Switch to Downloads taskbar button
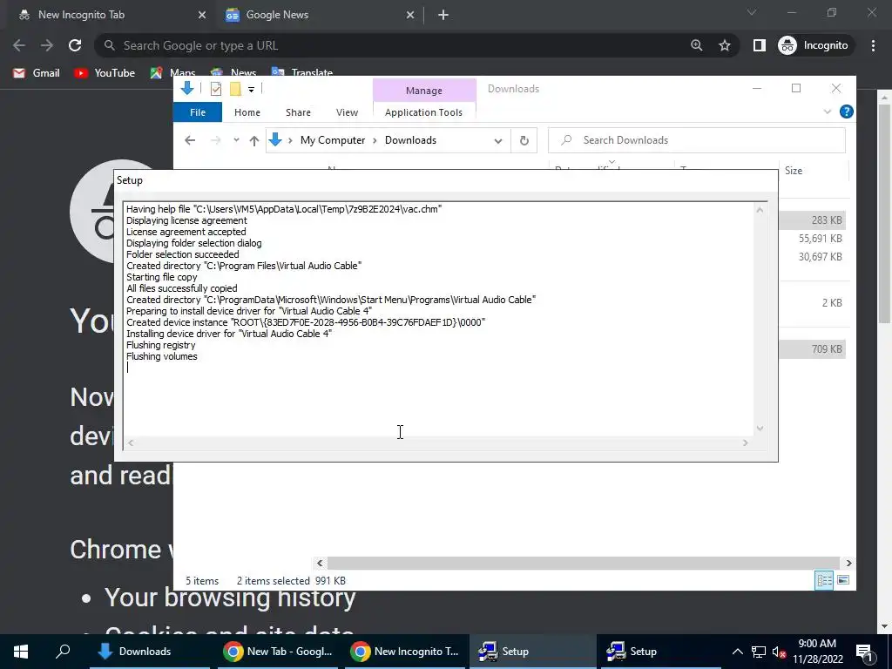Viewport: 892px width, 669px height. click(150, 652)
